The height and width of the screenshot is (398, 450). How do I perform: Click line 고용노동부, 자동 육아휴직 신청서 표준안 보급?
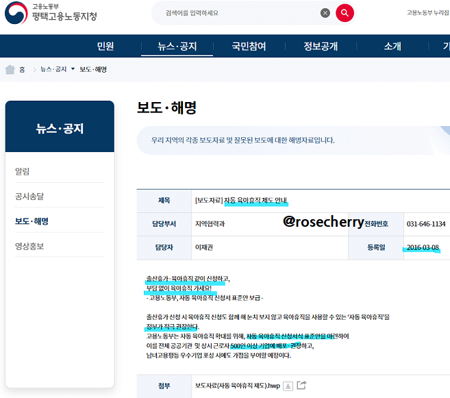[x=205, y=298]
